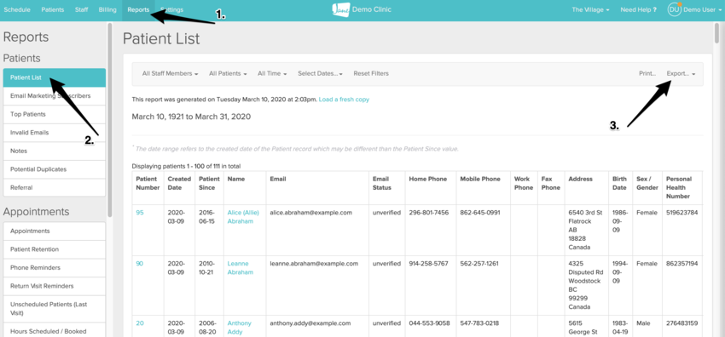Open Referral report
Image resolution: width=725 pixels, height=337 pixels.
[54, 188]
